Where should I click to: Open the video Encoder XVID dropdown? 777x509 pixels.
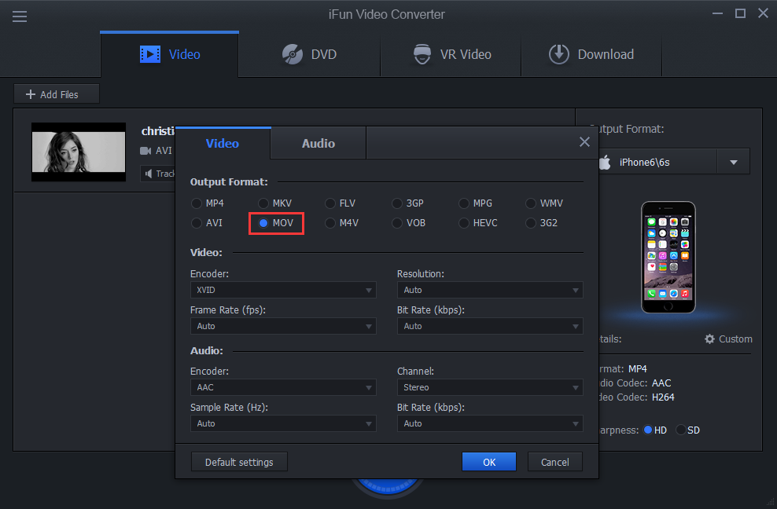tap(283, 290)
